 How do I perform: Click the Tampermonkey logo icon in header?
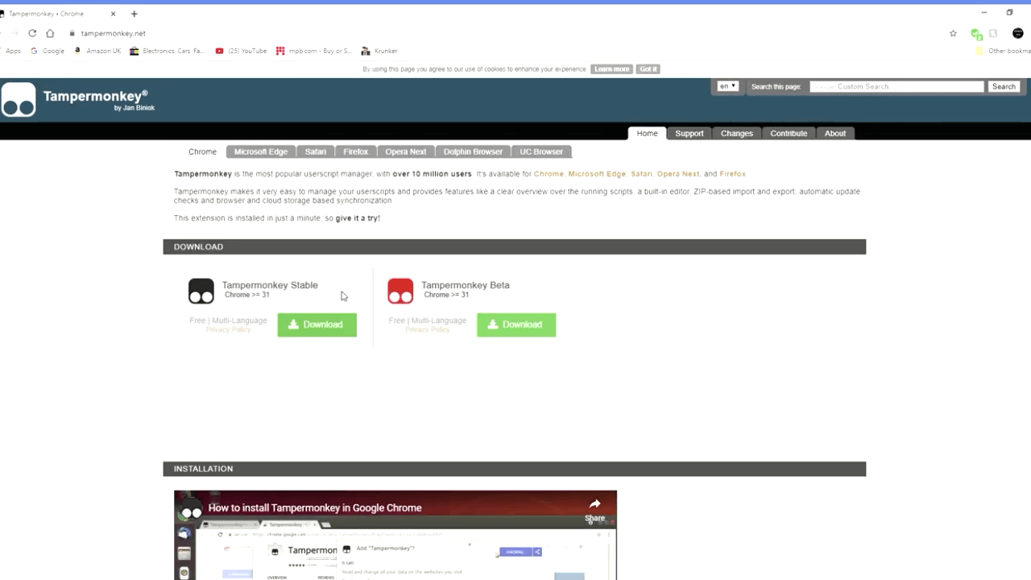coord(19,99)
